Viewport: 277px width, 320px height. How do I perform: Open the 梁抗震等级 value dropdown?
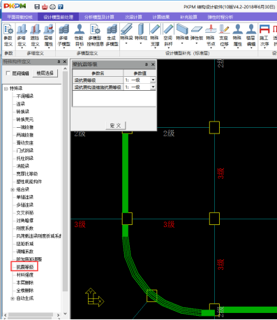(x=153, y=80)
